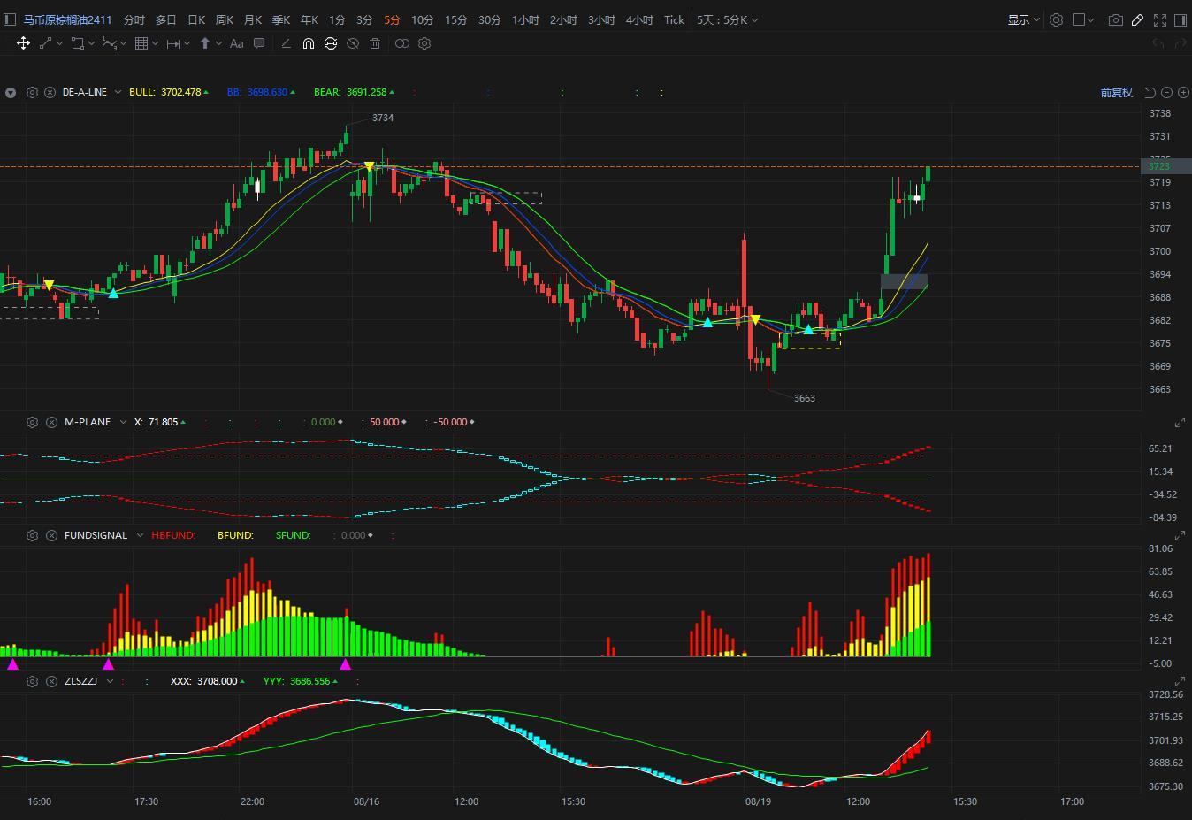1192x820 pixels.
Task: Switch to 1小时 period tab
Action: point(525,19)
